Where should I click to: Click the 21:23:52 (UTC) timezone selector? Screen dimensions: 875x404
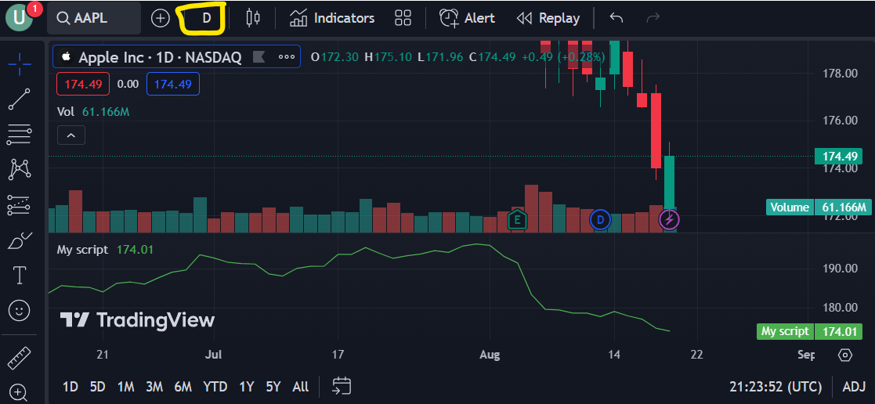pos(775,387)
